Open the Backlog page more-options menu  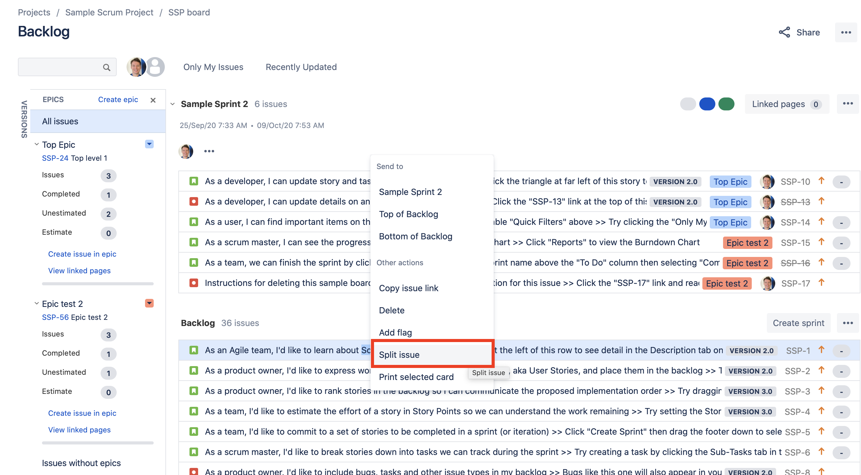[846, 32]
